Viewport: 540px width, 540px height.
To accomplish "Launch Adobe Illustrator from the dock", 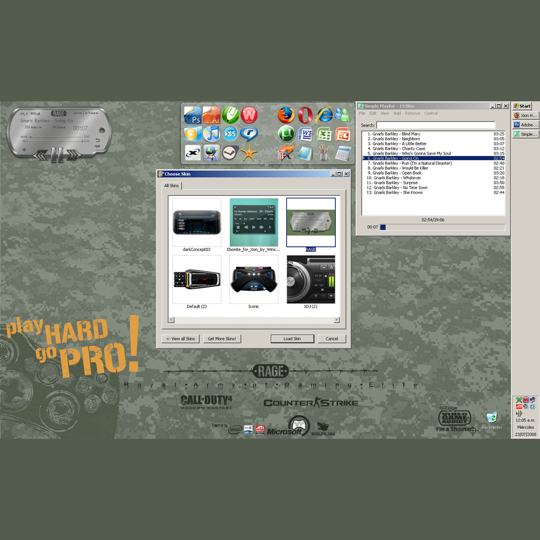I will pos(211,115).
